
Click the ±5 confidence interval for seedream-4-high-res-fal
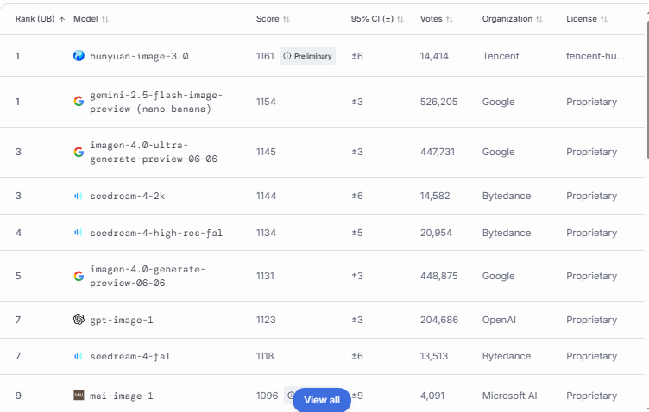357,233
